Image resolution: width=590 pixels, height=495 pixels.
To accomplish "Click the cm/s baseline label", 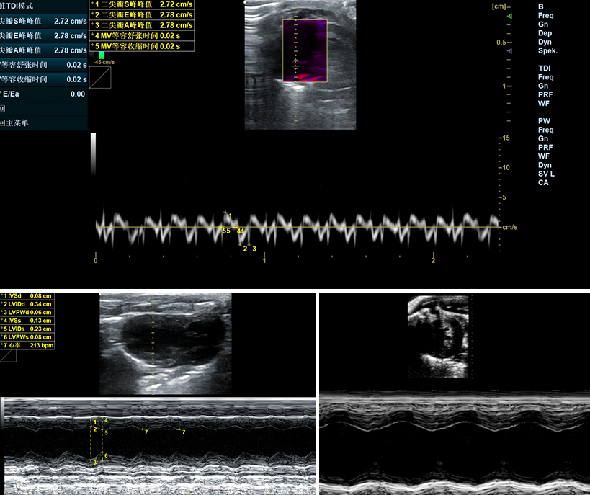I will (x=510, y=227).
